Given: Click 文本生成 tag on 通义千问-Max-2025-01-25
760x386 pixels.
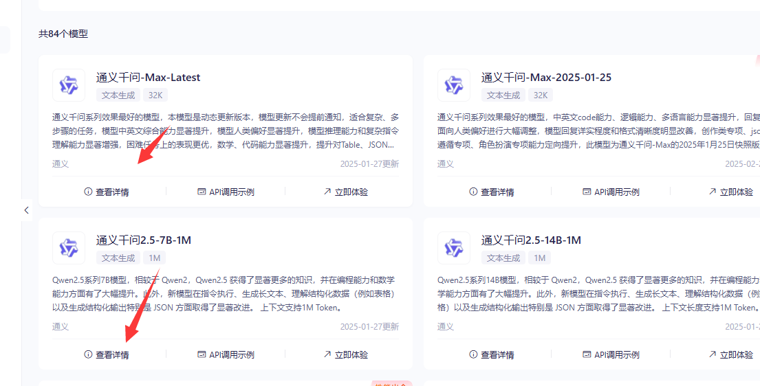Looking at the screenshot, I should click(503, 95).
